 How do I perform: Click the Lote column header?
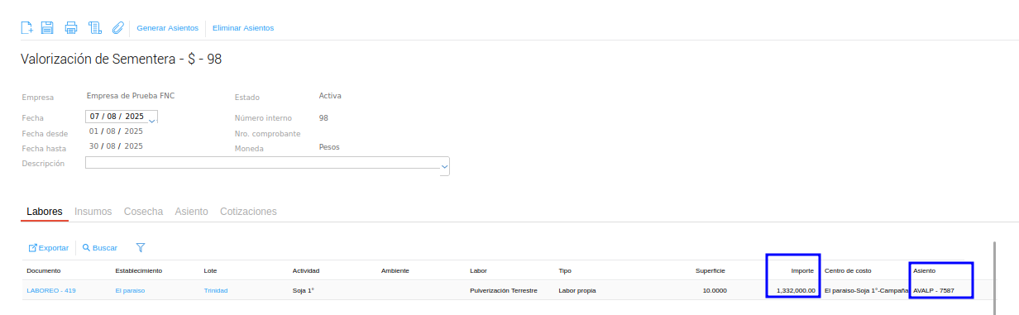pyautogui.click(x=211, y=271)
